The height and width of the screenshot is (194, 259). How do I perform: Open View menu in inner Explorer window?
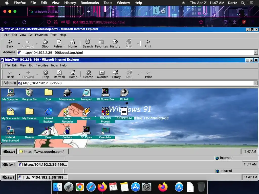tap(23, 65)
